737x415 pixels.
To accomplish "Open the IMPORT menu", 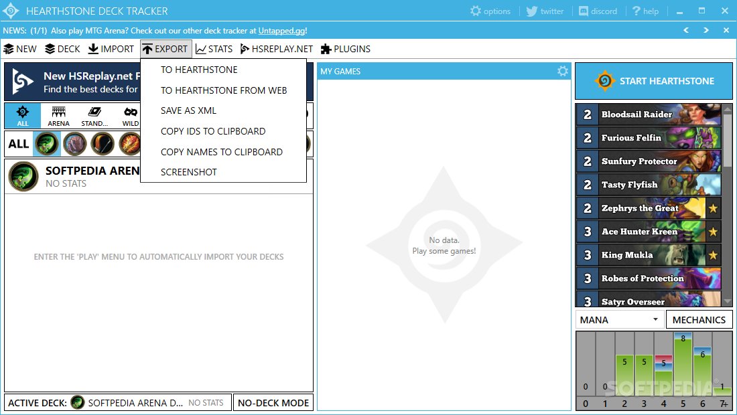I will point(111,49).
